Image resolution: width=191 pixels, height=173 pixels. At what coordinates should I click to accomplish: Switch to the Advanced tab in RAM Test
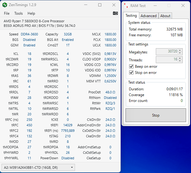(149, 16)
